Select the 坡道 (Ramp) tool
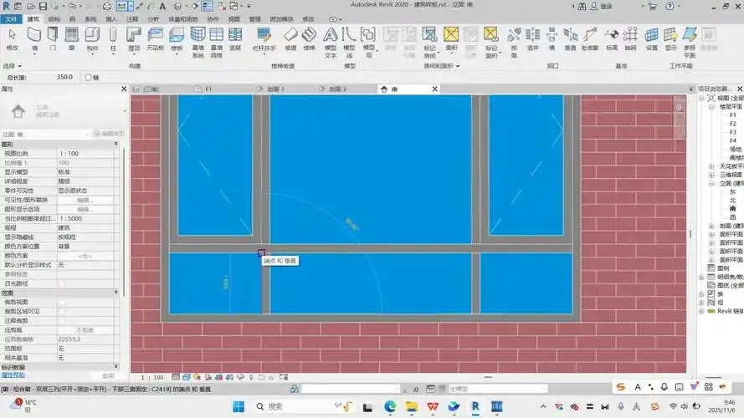 290,38
